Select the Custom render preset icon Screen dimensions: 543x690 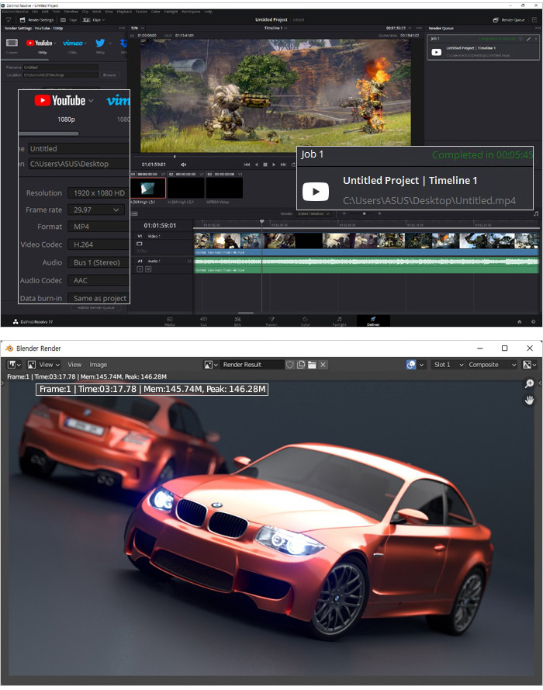pyautogui.click(x=12, y=43)
